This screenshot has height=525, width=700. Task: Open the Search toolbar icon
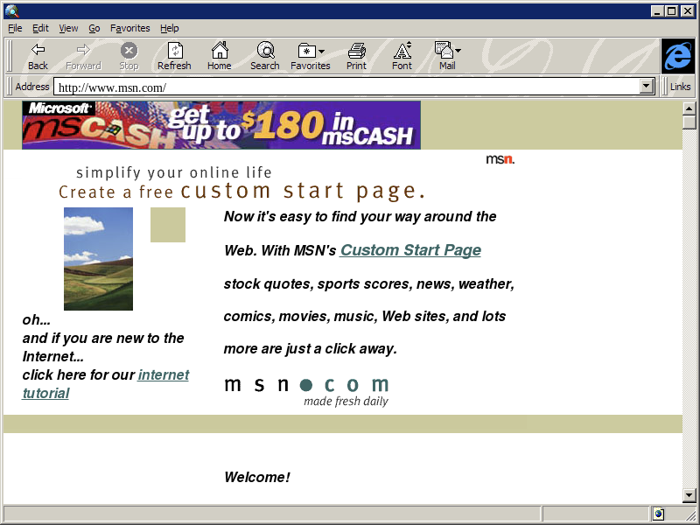265,51
